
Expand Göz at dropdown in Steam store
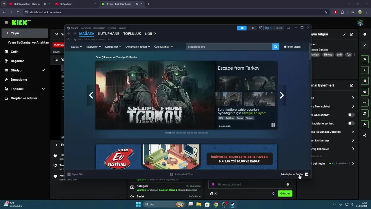[x=77, y=47]
